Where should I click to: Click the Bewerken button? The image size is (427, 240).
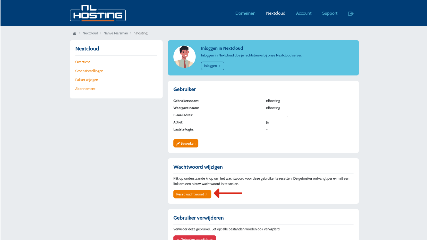186,143
